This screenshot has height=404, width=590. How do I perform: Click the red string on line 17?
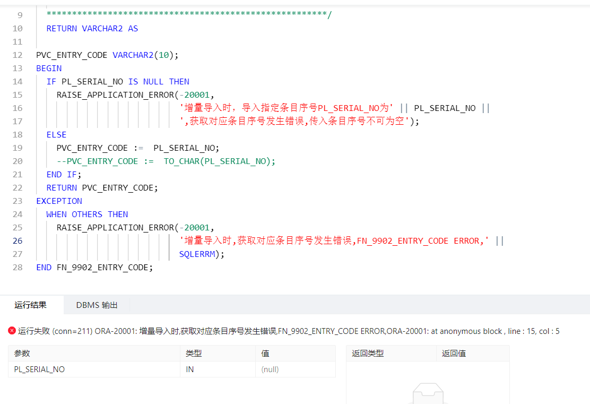(x=294, y=121)
